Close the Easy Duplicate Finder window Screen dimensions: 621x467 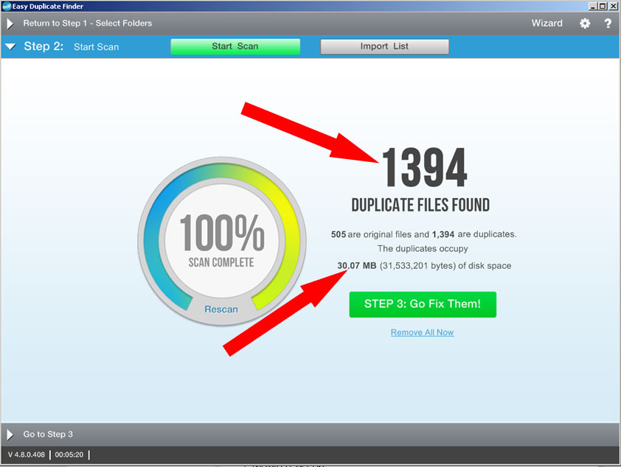[612, 7]
